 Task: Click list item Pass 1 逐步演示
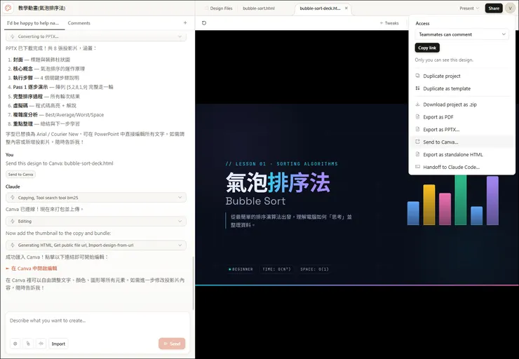[x=63, y=87]
